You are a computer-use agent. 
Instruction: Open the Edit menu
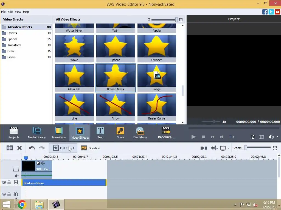[x=10, y=12]
